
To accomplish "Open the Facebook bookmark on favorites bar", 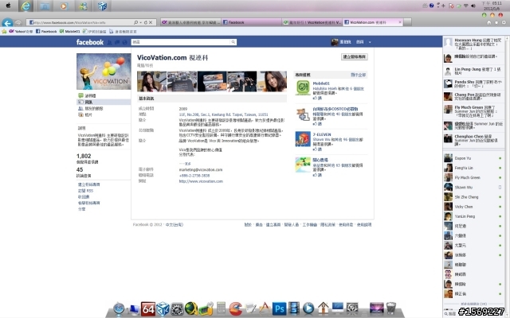I will [46, 32].
